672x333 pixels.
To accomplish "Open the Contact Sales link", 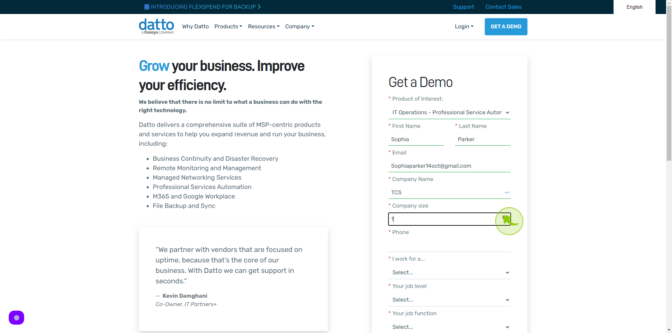I will pos(503,7).
